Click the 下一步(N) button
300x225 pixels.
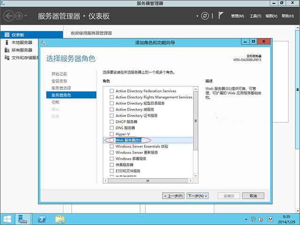tap(198, 196)
